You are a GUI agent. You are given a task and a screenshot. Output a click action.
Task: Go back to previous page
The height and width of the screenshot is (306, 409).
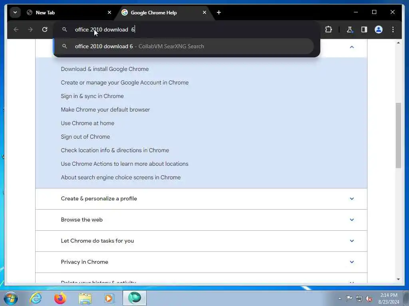coord(16,29)
